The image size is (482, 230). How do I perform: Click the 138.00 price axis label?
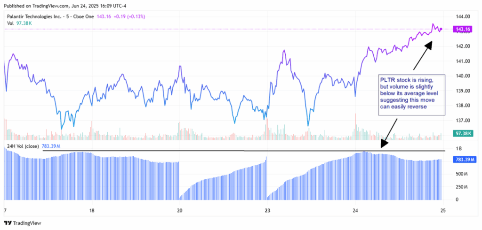(x=464, y=106)
